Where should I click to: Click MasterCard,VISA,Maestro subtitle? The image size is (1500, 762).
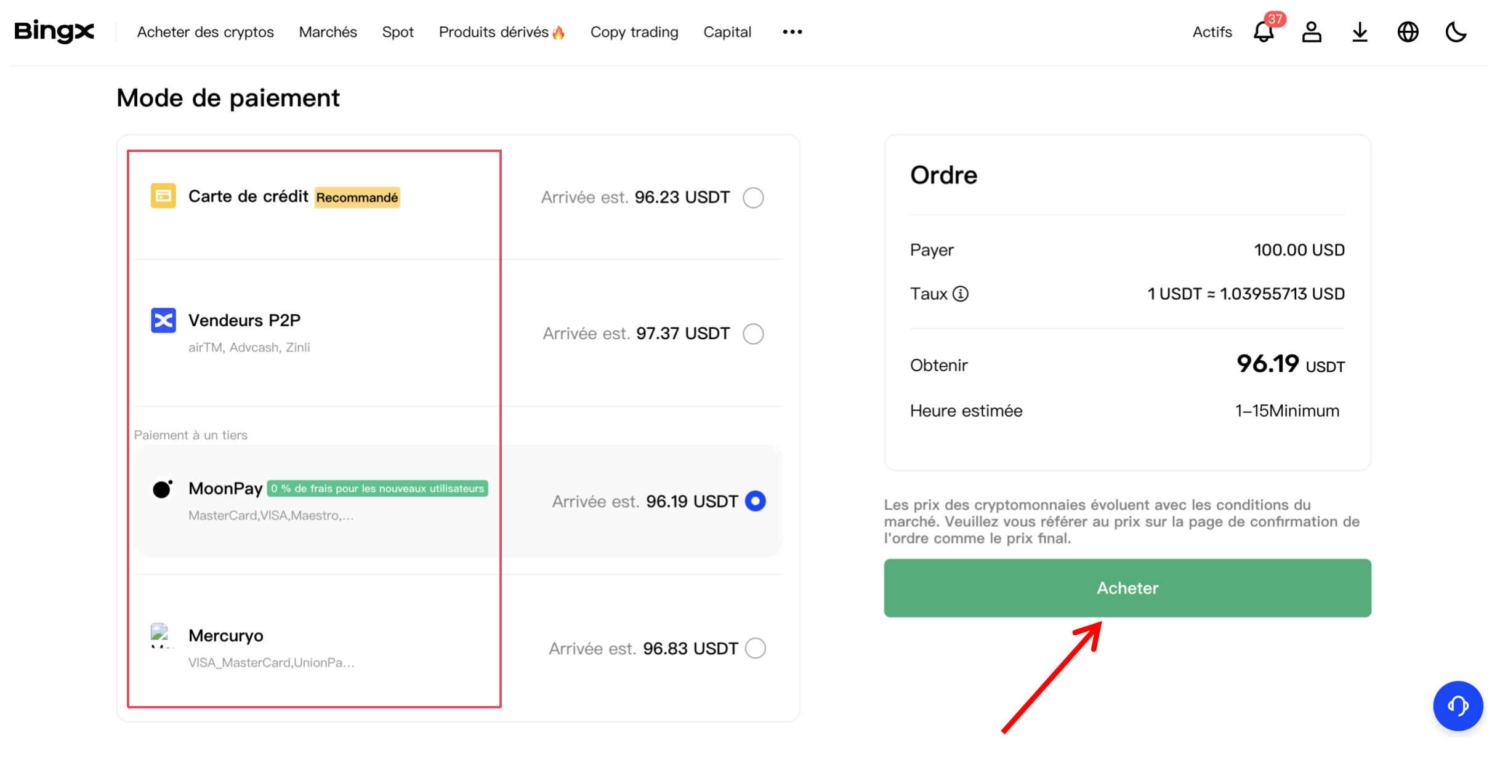(272, 516)
